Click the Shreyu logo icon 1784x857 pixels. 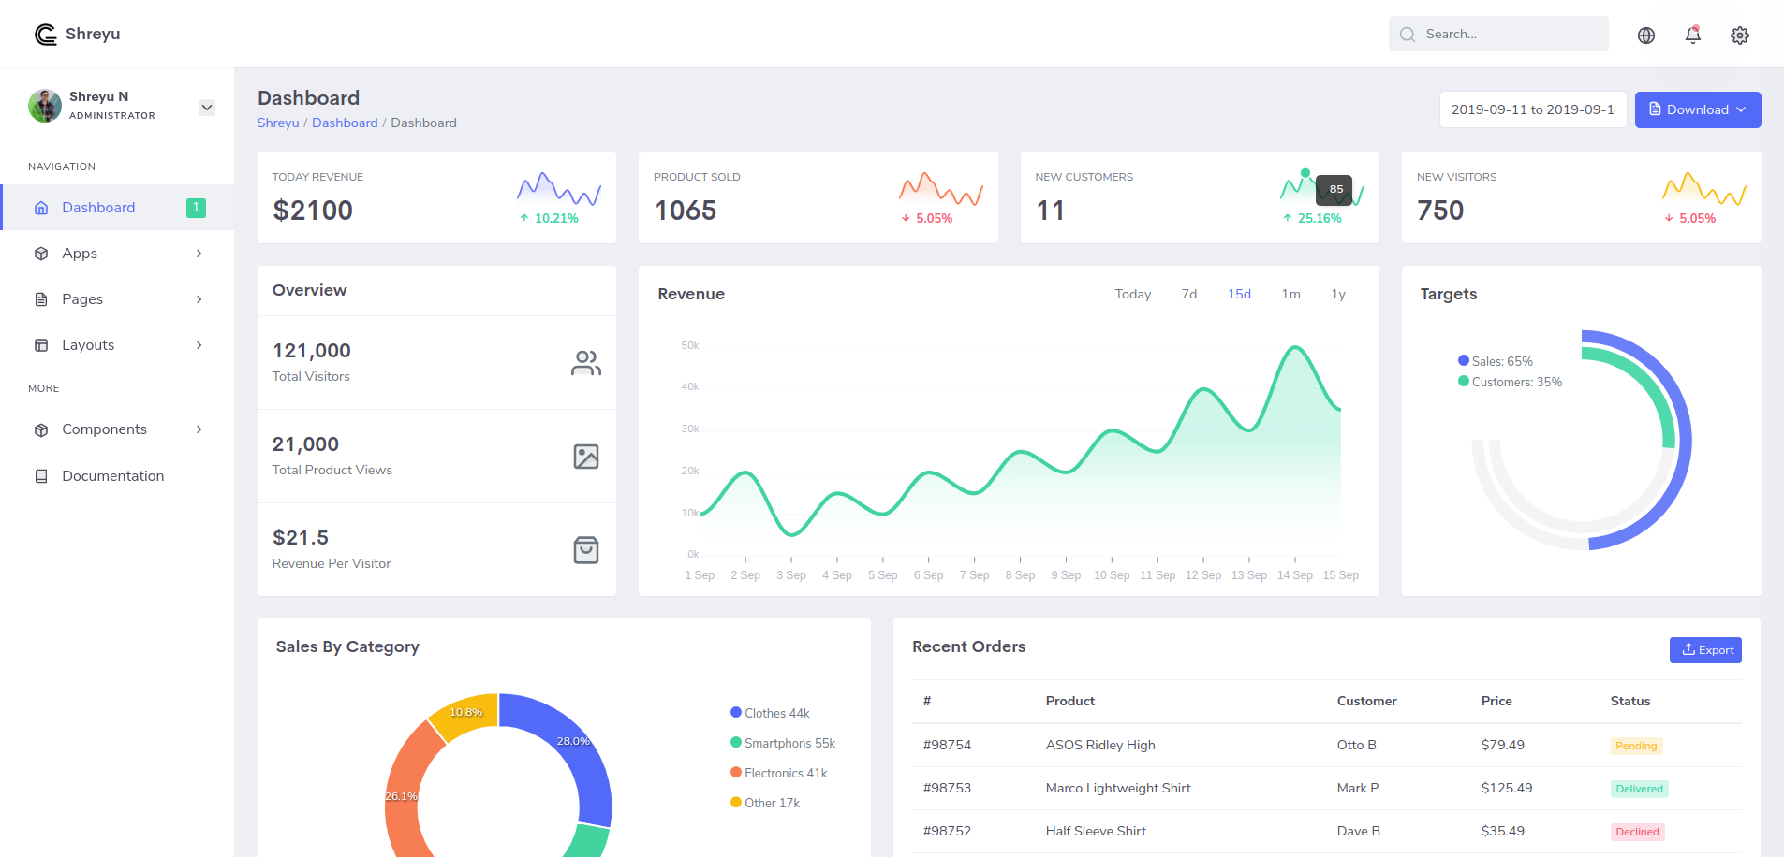click(46, 35)
